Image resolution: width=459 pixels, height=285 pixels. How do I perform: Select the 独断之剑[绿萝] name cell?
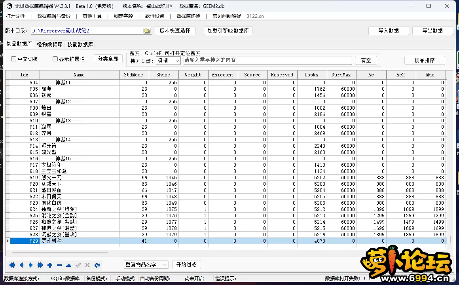[x=79, y=209]
